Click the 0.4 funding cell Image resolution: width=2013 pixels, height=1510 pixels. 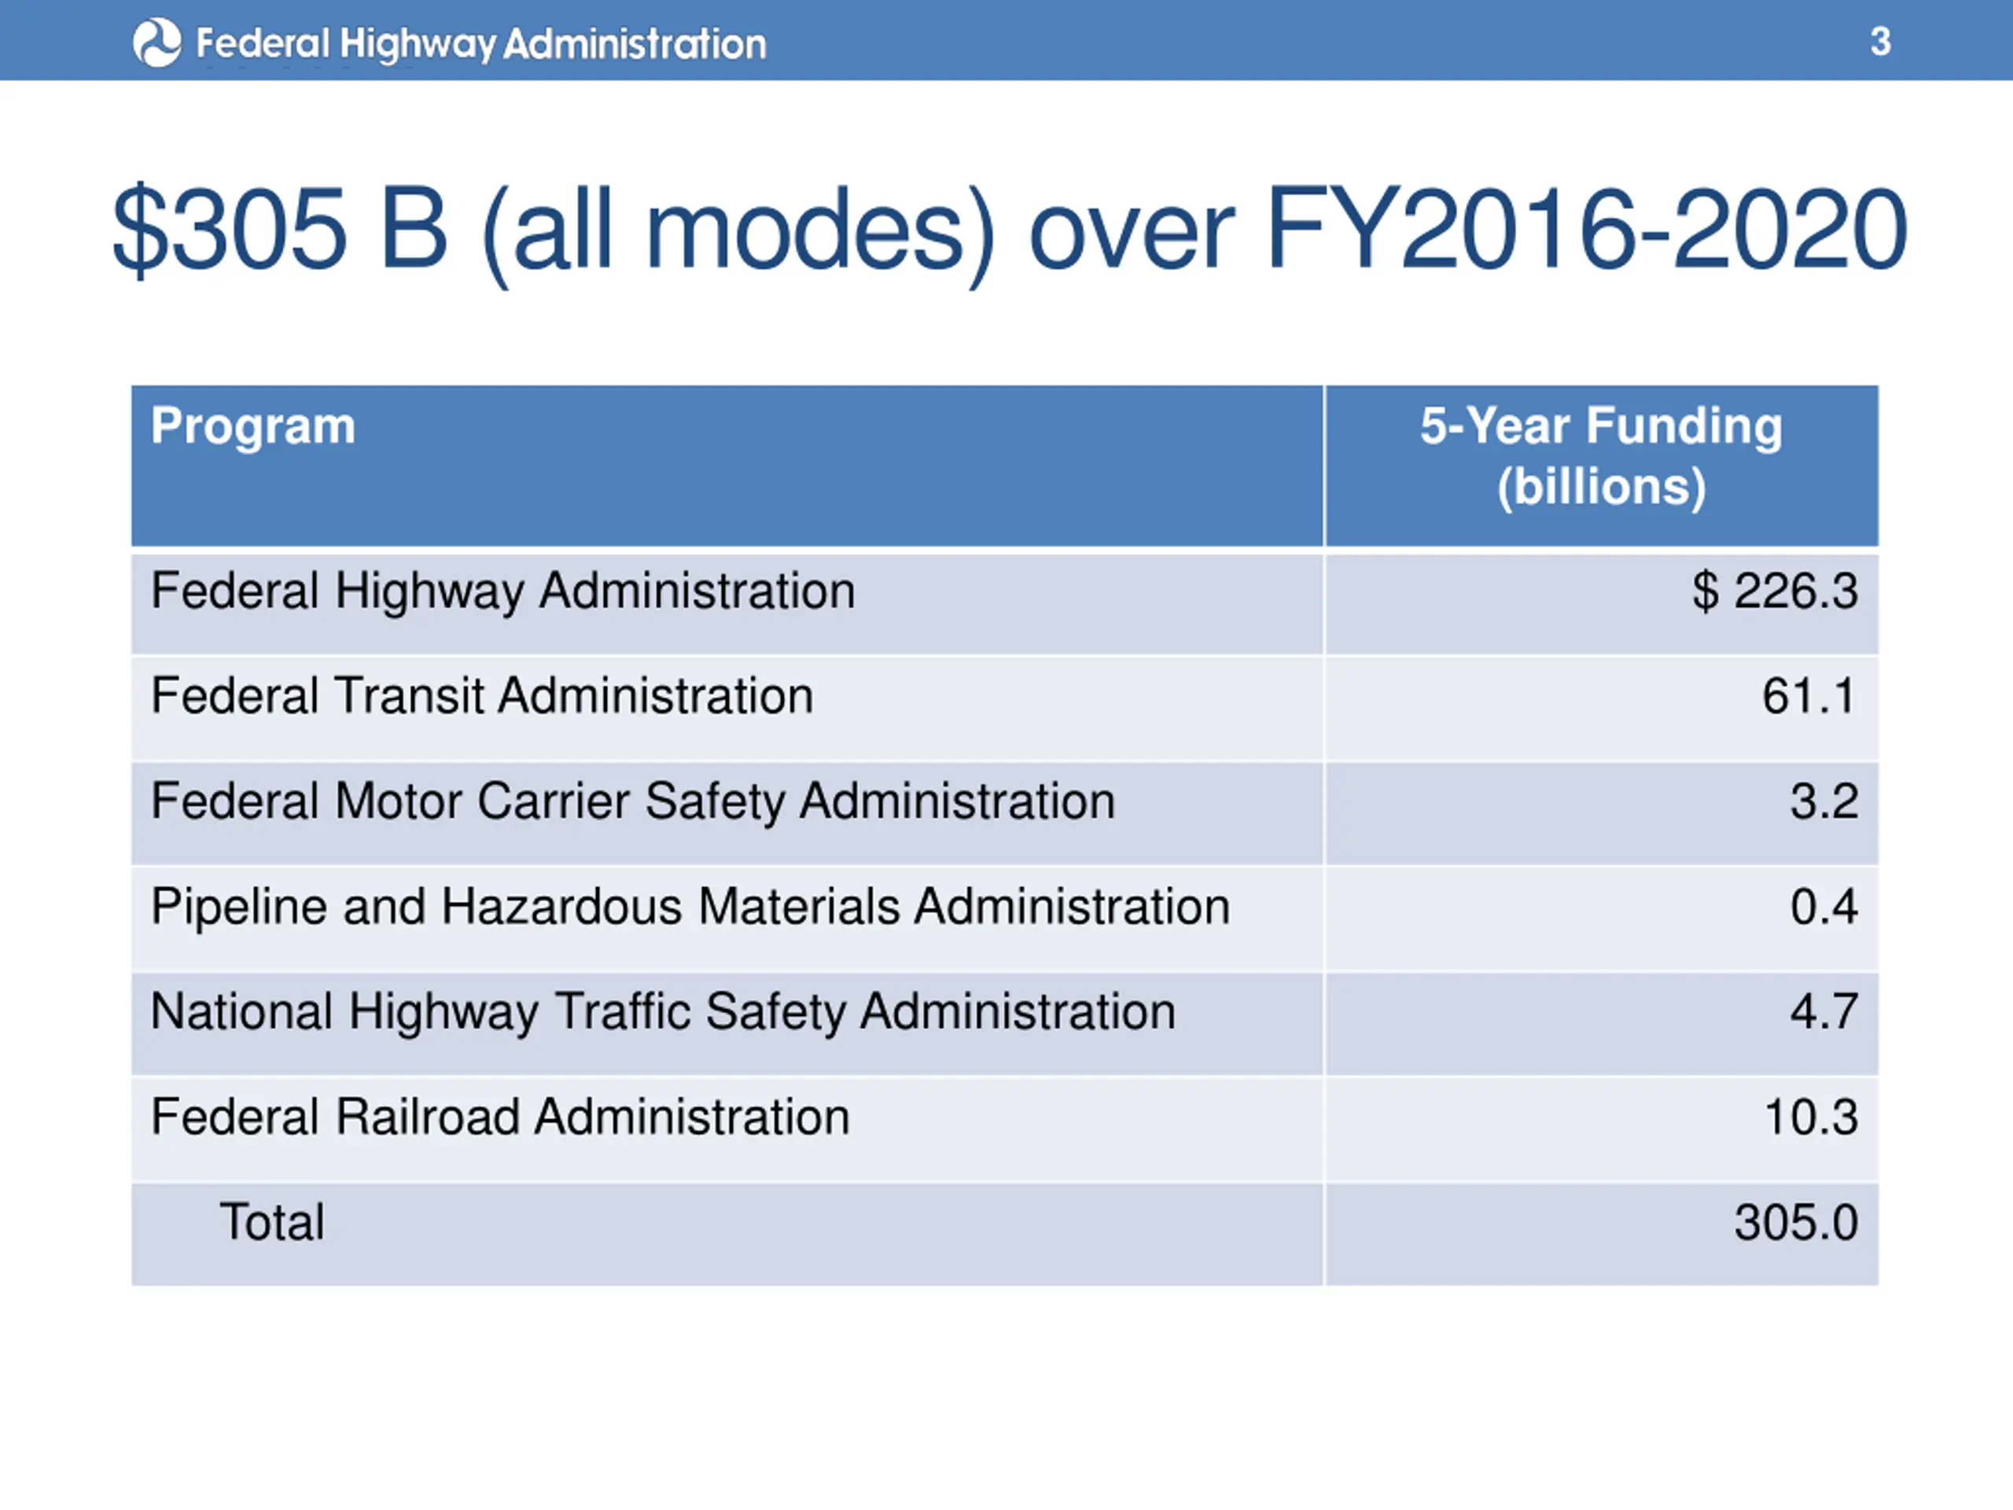(1823, 908)
